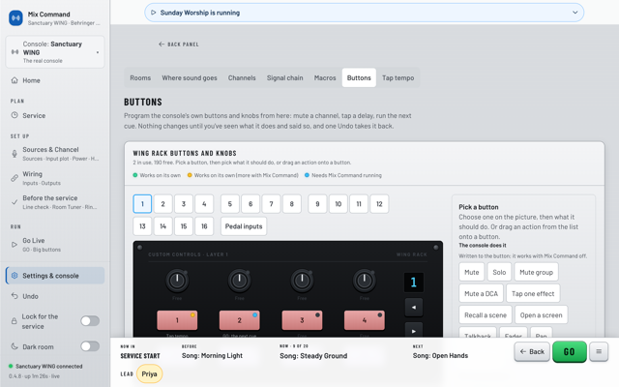Click the fourth rack knob
The width and height of the screenshot is (619, 387).
tap(365, 280)
